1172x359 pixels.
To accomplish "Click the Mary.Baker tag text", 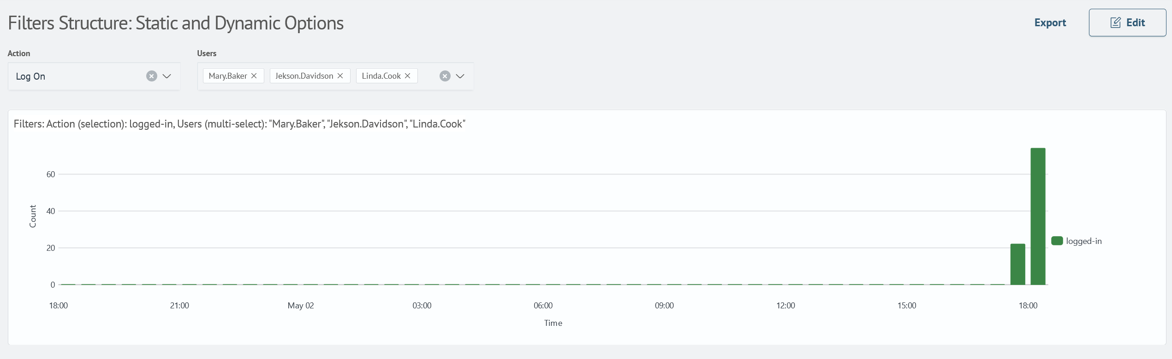I will click(x=228, y=76).
